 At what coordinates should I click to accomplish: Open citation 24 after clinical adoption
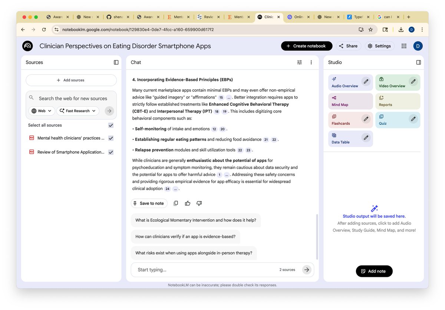tap(168, 189)
